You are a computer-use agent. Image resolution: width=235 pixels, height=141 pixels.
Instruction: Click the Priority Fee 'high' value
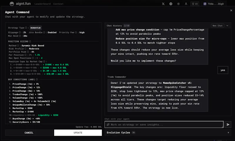tap(82, 32)
